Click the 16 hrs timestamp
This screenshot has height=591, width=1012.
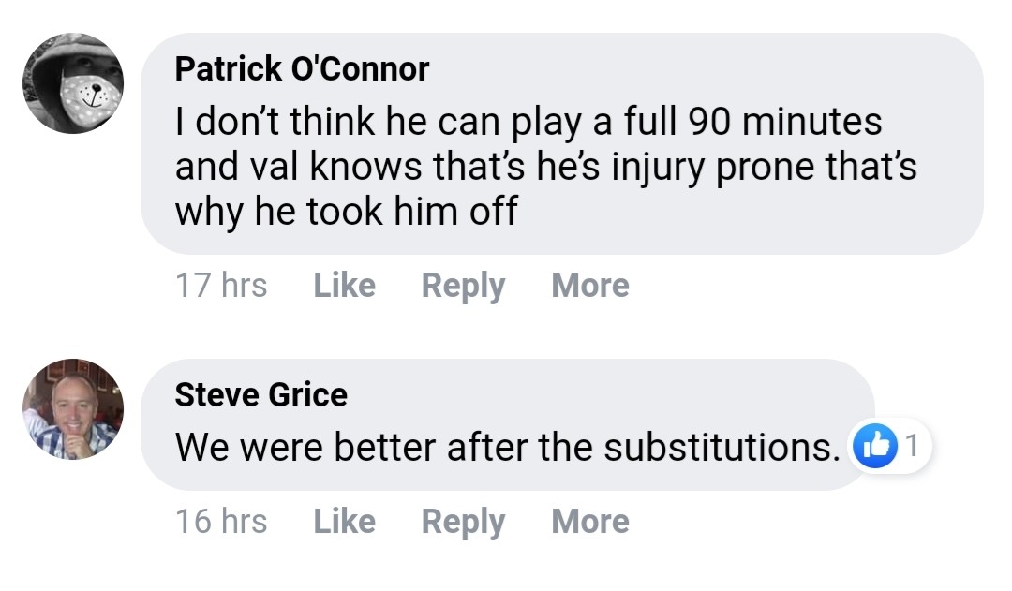point(221,521)
